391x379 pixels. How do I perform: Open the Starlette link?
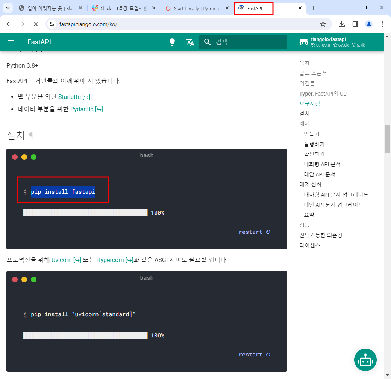74,97
